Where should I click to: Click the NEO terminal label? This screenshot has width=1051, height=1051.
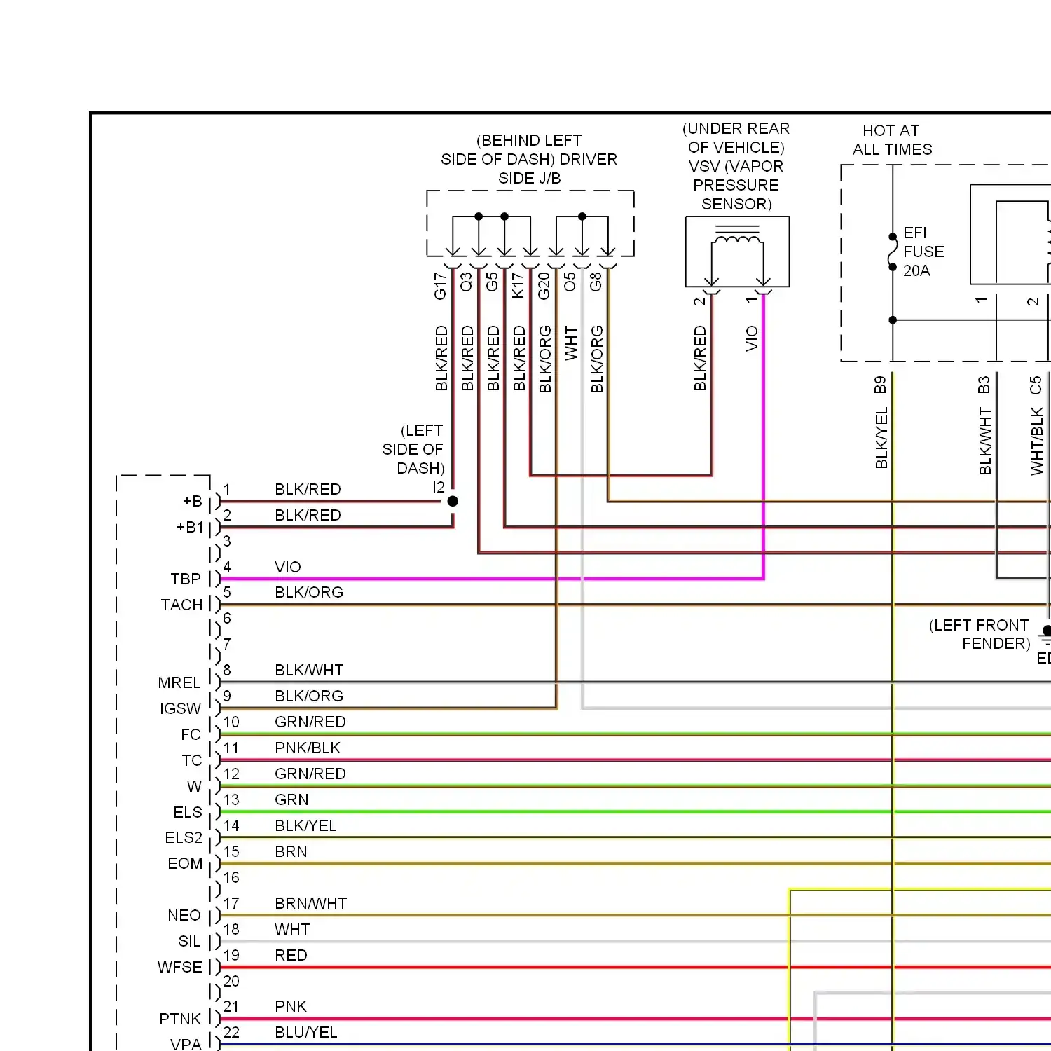pyautogui.click(x=184, y=915)
